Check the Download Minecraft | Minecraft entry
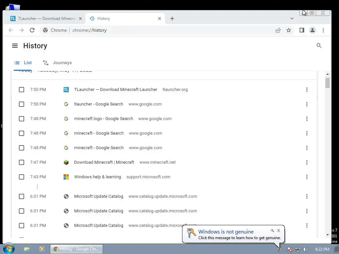The height and width of the screenshot is (254, 339). [x=22, y=162]
